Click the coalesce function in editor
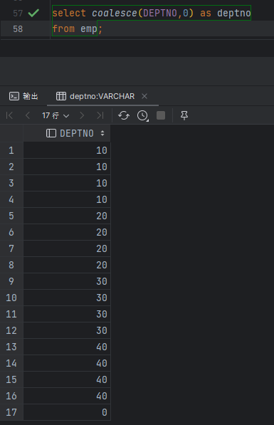Viewport: 274px width, 425px height. (x=115, y=13)
